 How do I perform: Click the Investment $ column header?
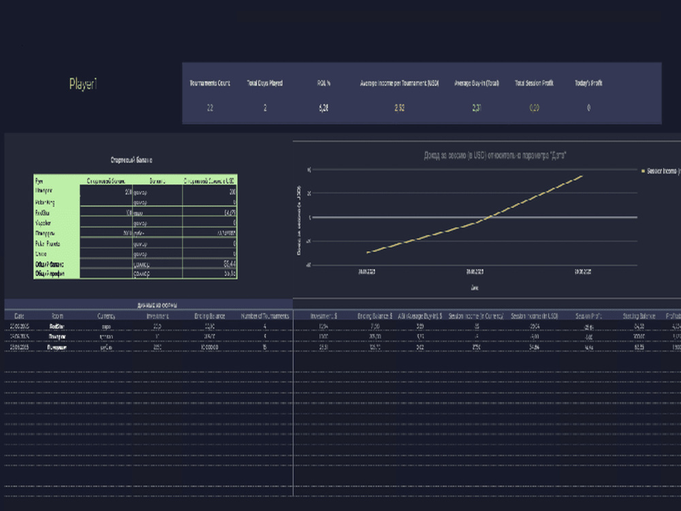pyautogui.click(x=323, y=316)
